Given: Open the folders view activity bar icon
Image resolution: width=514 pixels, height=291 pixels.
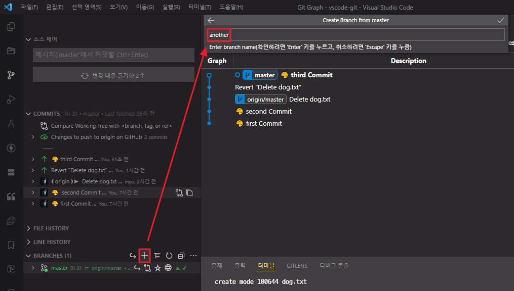Looking at the screenshot, I should [11, 51].
